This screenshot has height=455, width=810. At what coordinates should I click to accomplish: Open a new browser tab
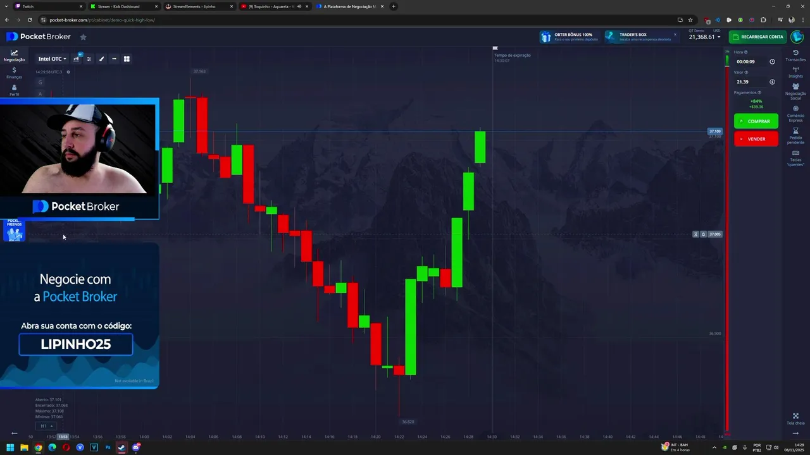coord(394,6)
